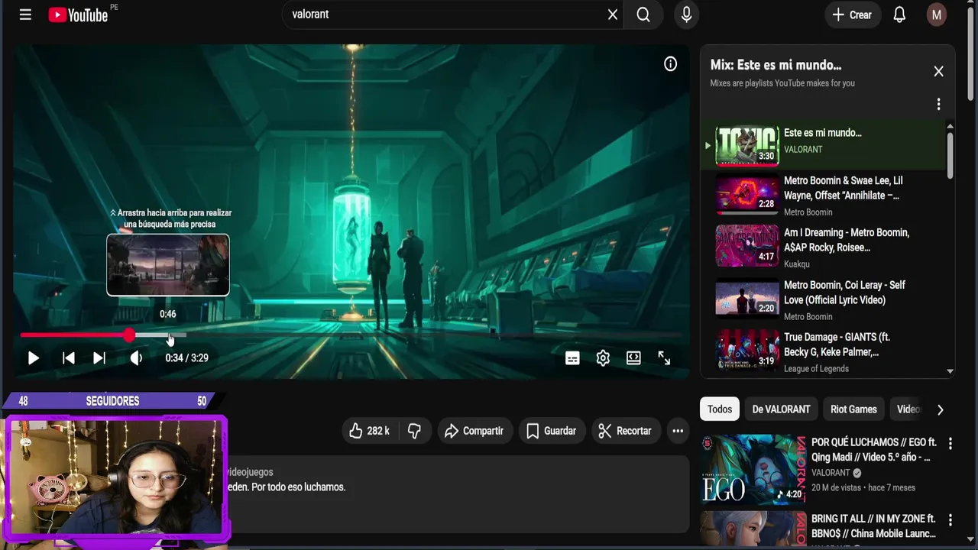
Task: Open the account avatar M
Action: click(x=936, y=15)
